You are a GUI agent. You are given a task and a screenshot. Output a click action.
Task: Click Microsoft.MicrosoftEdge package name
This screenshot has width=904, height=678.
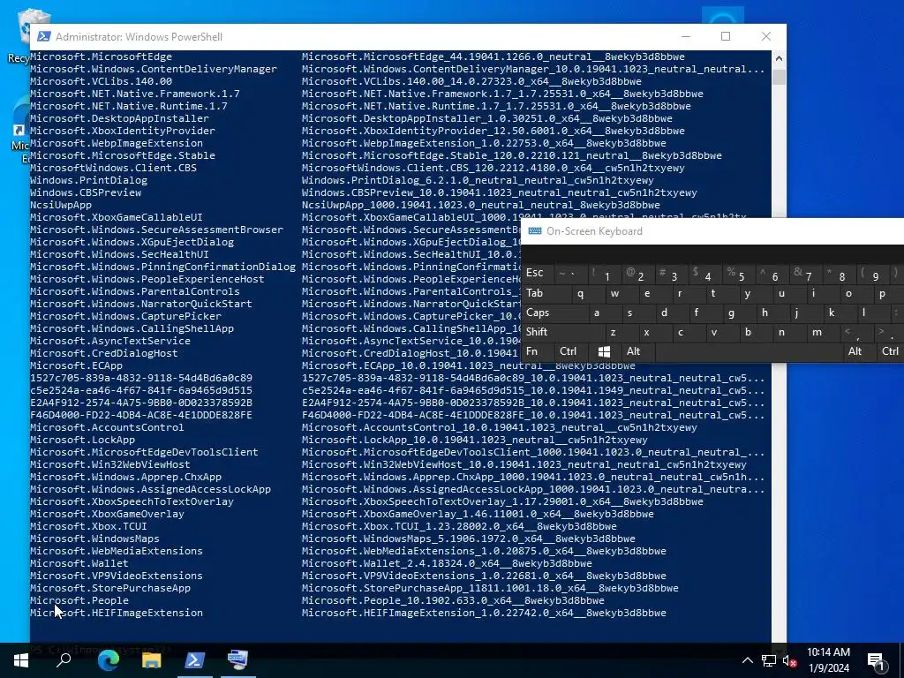click(x=101, y=56)
